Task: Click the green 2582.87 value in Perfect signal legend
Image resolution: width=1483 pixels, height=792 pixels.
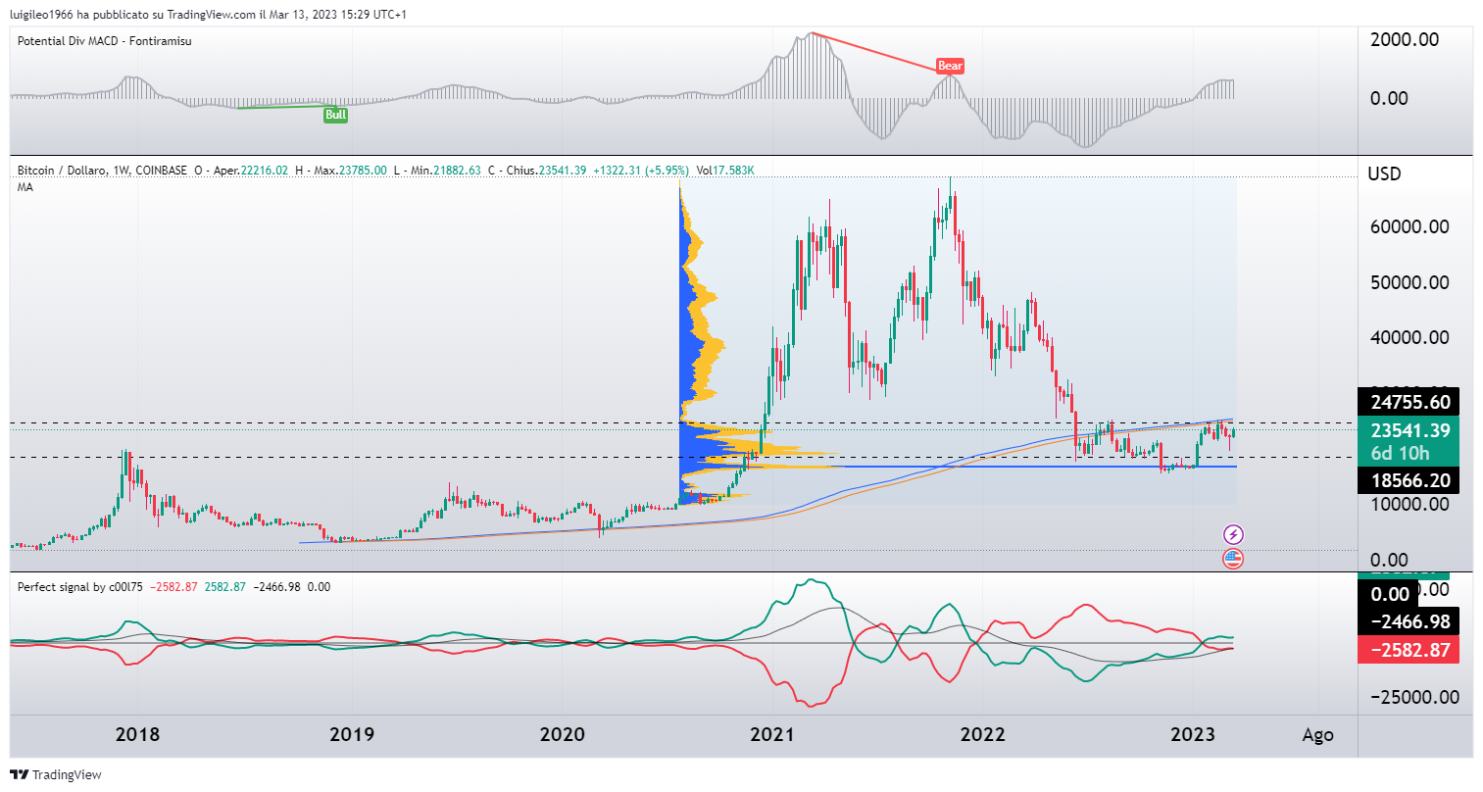Action: pos(224,587)
